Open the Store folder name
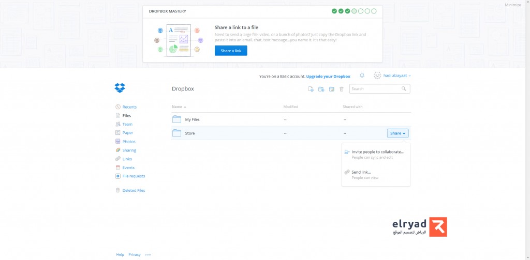 coord(190,133)
